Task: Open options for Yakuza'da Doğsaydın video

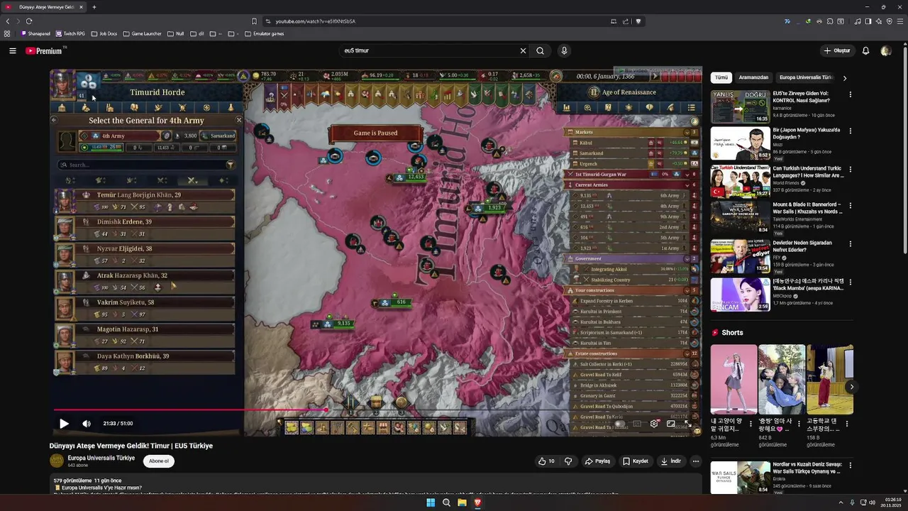Action: point(851,131)
